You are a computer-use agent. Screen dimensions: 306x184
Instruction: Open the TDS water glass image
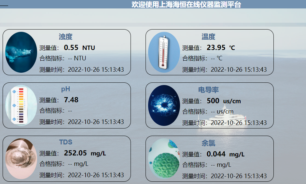(x=21, y=158)
